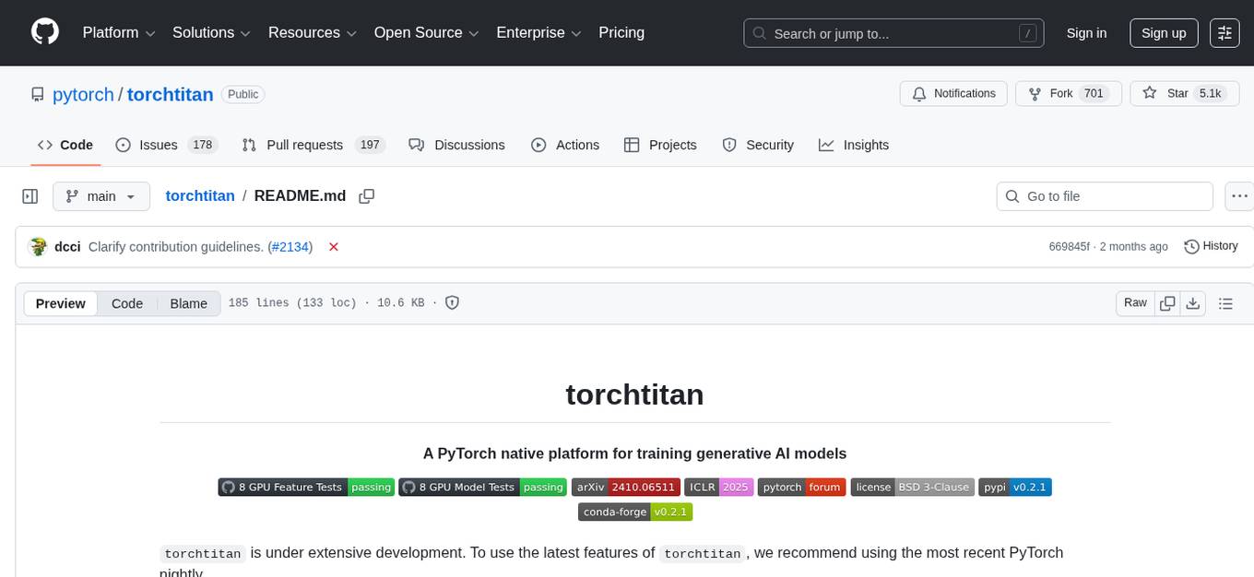The width and height of the screenshot is (1254, 577).
Task: Copy the raw file contents
Action: click(1167, 302)
